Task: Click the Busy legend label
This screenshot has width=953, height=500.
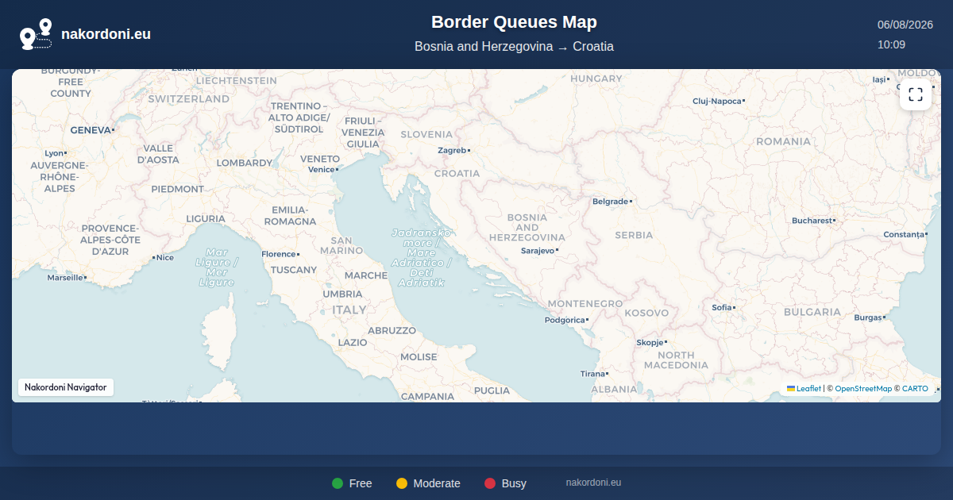Action: point(514,483)
